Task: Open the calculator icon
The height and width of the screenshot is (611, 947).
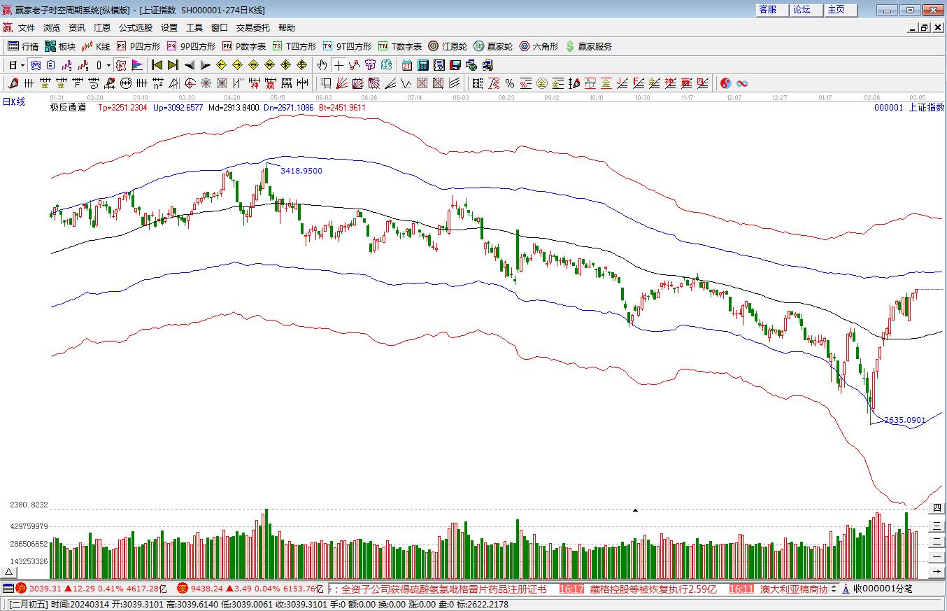Action: (422, 65)
